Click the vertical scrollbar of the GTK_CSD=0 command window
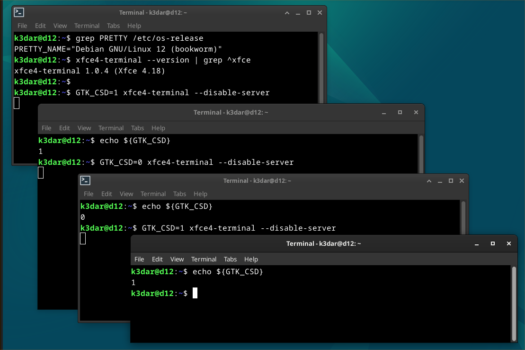The width and height of the screenshot is (525, 350). pyautogui.click(x=421, y=154)
